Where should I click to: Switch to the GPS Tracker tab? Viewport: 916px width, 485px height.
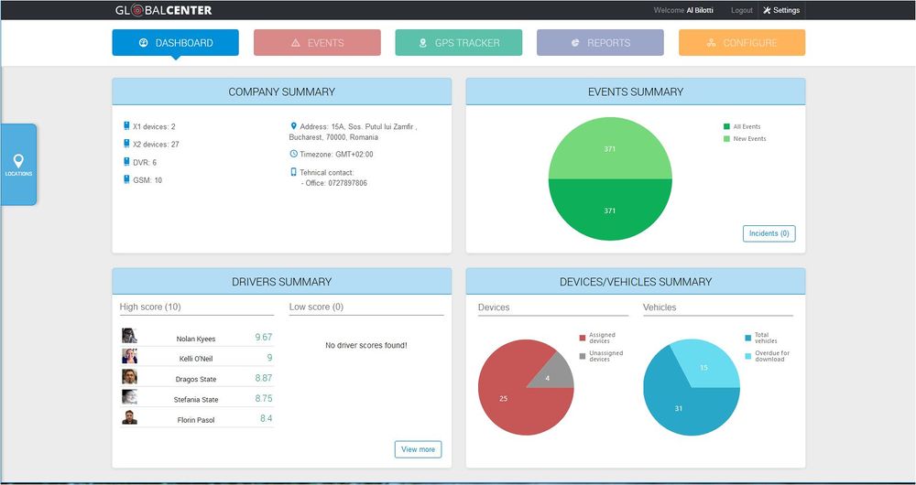tap(458, 43)
